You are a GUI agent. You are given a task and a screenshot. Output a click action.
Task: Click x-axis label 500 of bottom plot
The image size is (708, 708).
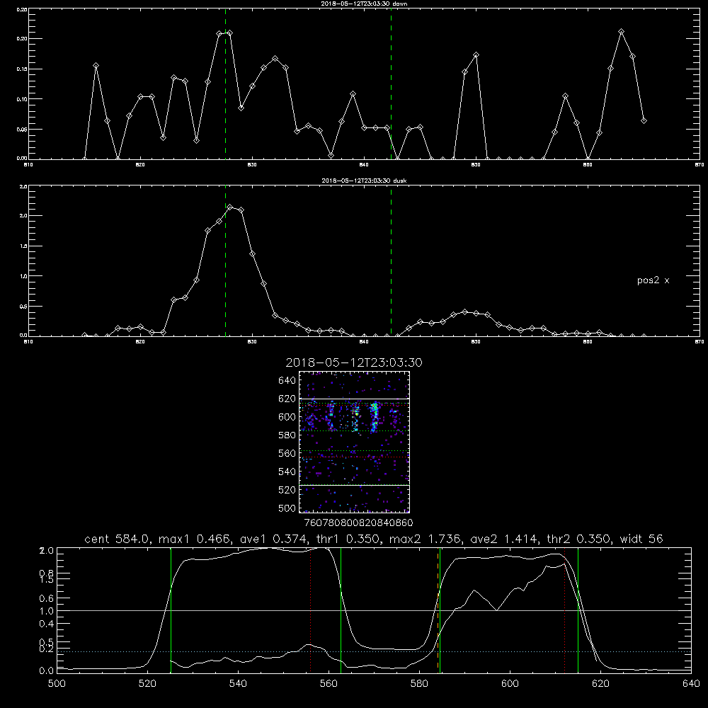pyautogui.click(x=57, y=684)
